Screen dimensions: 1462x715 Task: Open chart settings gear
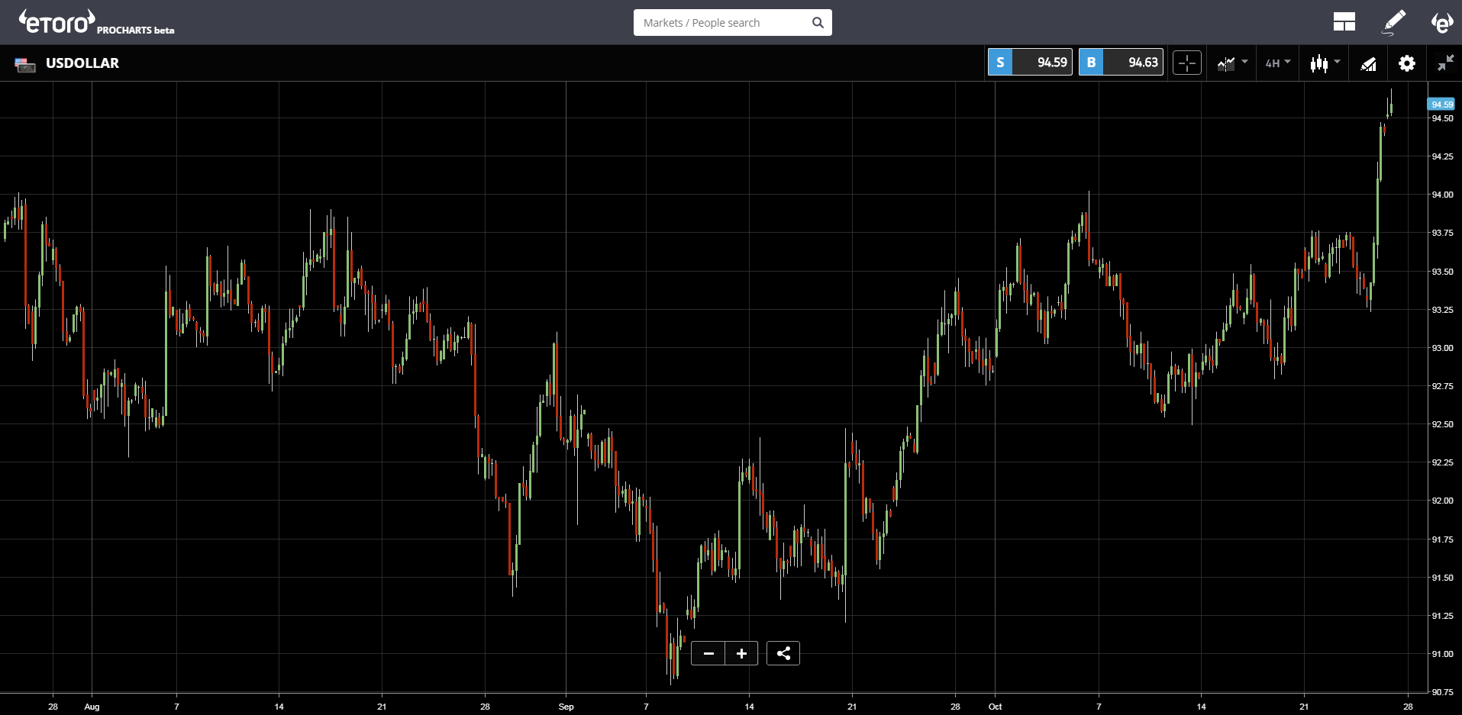click(x=1407, y=63)
